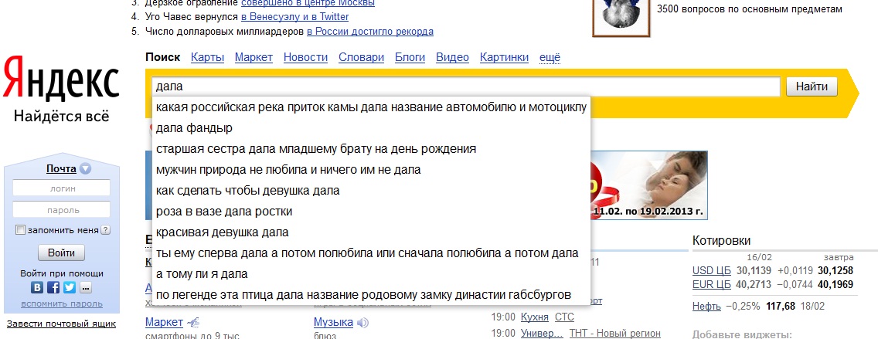The height and width of the screenshot is (339, 878).
Task: Click вспомнить пароль link
Action: pyautogui.click(x=62, y=303)
